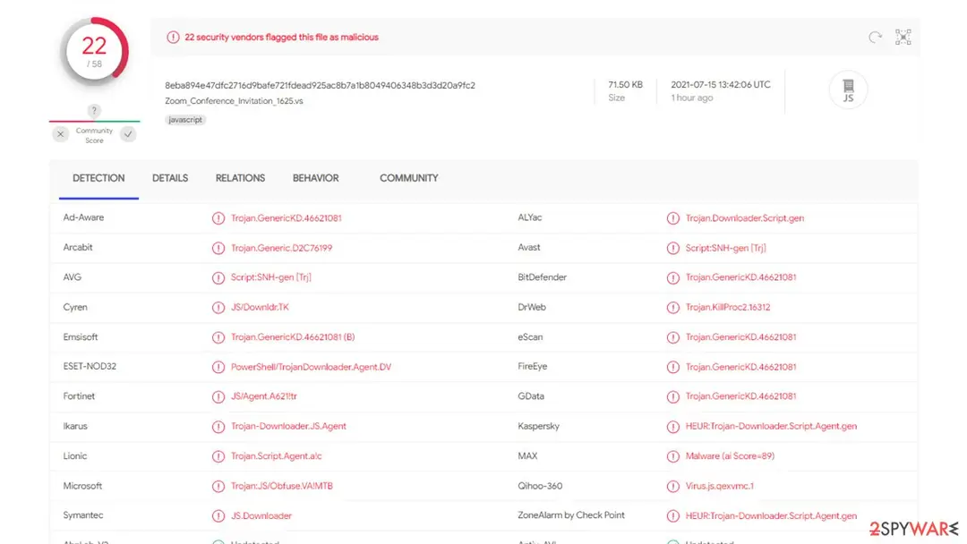
Task: Click the warning icon in the Emsisoft row
Action: coord(218,337)
